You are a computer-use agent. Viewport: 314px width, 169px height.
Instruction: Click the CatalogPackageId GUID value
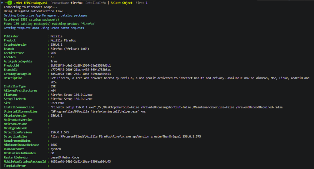point(81,74)
